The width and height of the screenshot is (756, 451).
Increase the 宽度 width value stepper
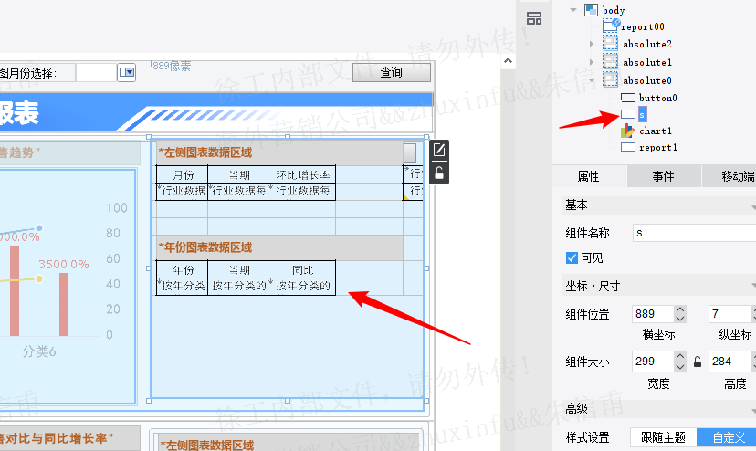point(680,357)
